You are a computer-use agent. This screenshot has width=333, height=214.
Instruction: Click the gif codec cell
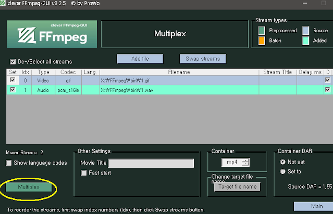(x=68, y=81)
